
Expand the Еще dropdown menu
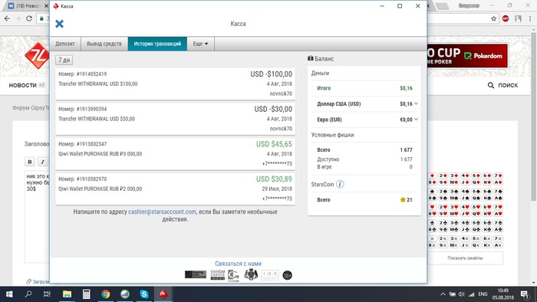click(200, 44)
